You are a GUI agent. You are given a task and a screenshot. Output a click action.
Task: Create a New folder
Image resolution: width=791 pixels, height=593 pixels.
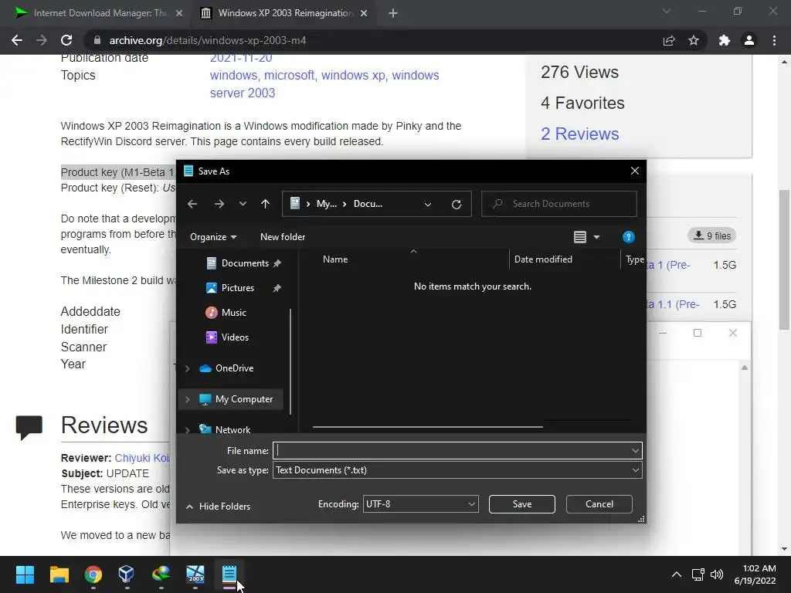(x=283, y=237)
